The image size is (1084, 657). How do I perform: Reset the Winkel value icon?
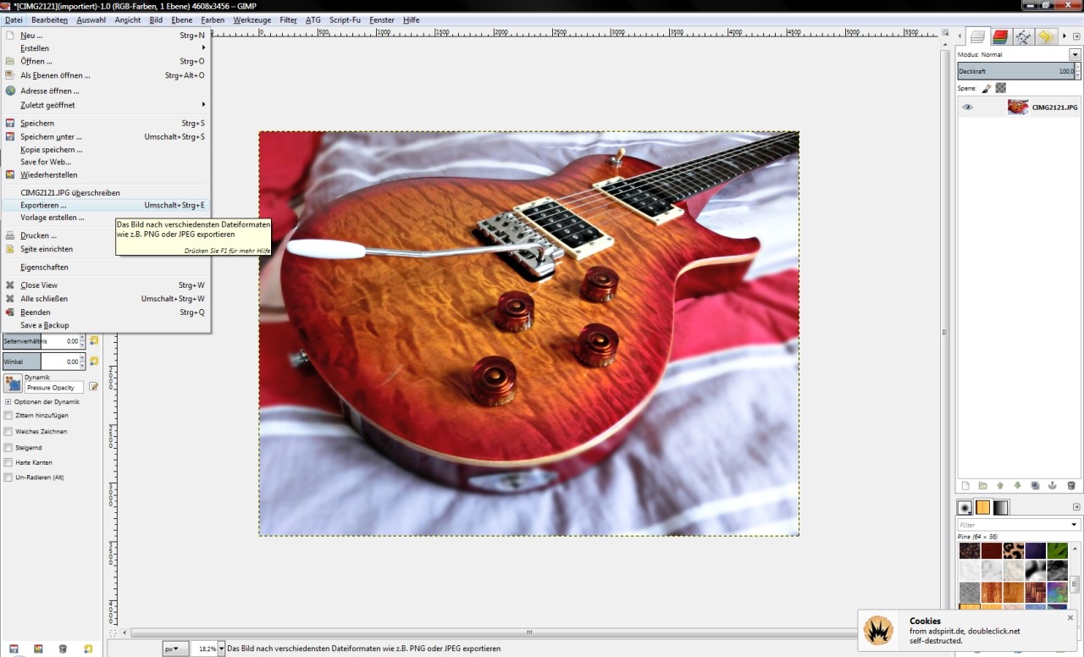coord(94,362)
